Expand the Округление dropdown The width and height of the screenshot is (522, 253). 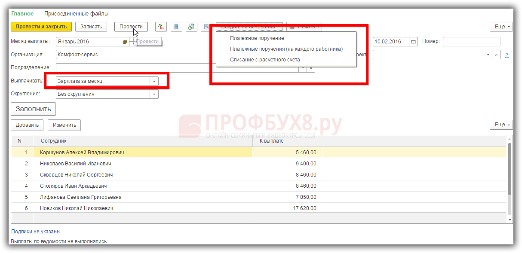coord(154,94)
